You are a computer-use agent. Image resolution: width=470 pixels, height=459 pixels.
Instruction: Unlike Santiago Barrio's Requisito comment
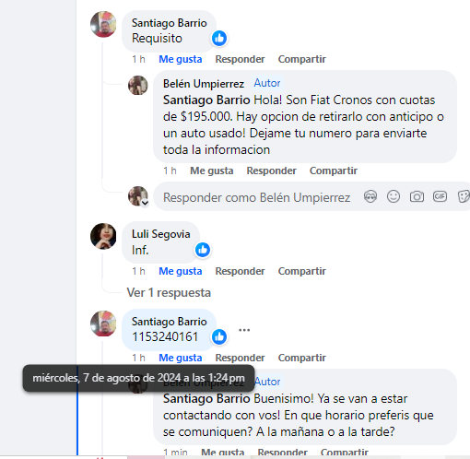(181, 59)
